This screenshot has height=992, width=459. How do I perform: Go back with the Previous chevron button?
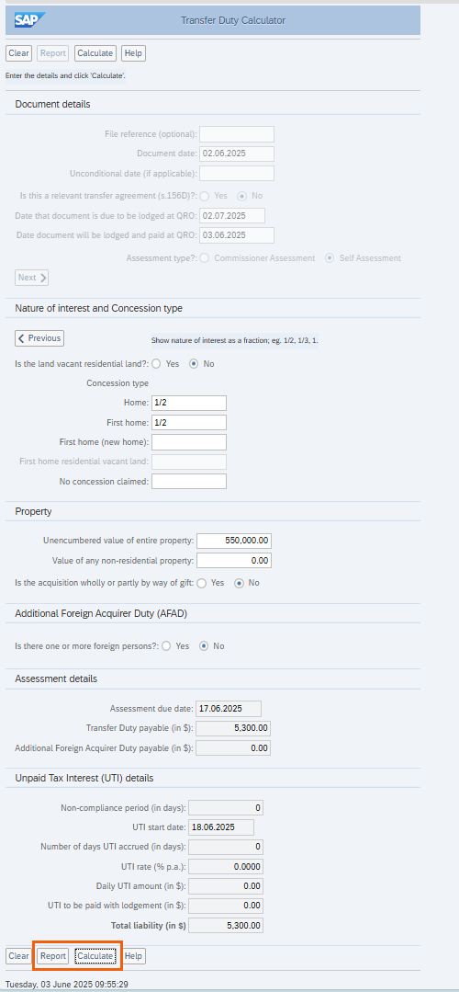pyautogui.click(x=39, y=338)
